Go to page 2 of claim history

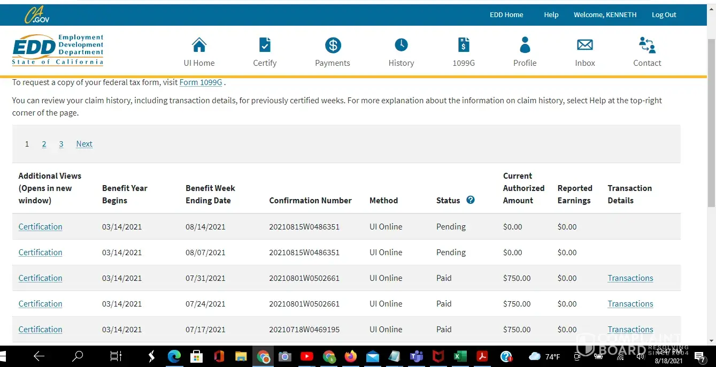(44, 144)
